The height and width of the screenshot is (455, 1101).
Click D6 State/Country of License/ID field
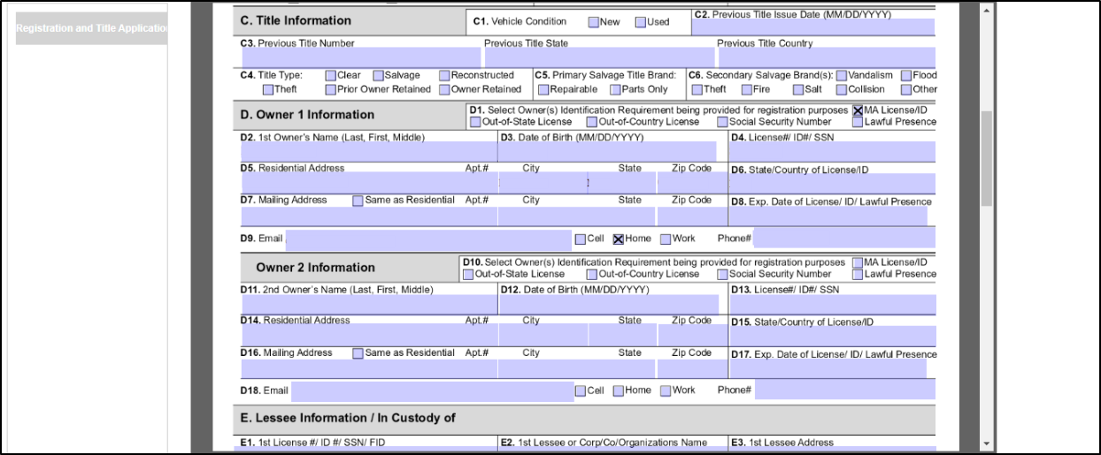832,184
